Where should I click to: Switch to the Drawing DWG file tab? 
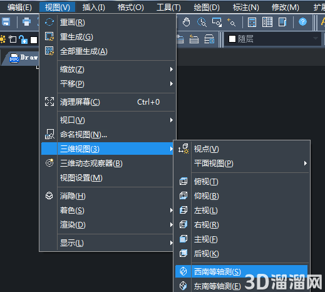click(x=21, y=58)
